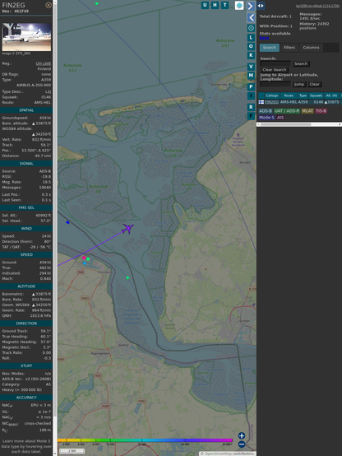Toggle the T map button

225,5
